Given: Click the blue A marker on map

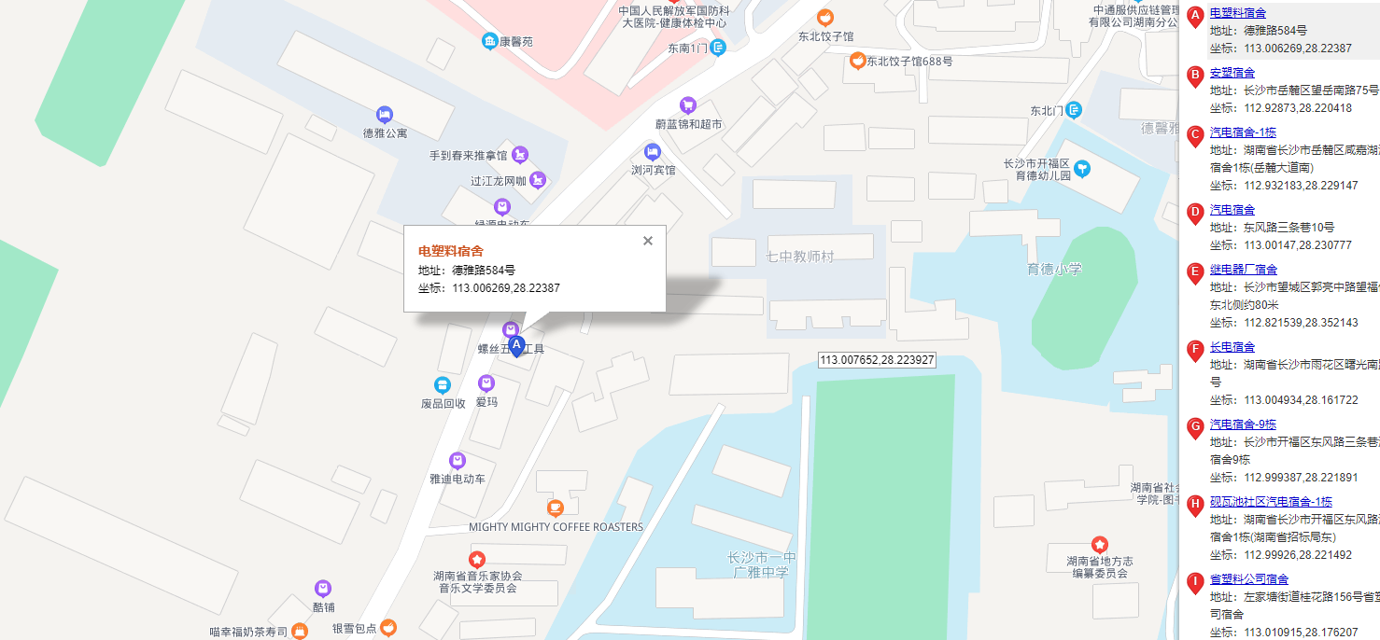Looking at the screenshot, I should [x=515, y=346].
